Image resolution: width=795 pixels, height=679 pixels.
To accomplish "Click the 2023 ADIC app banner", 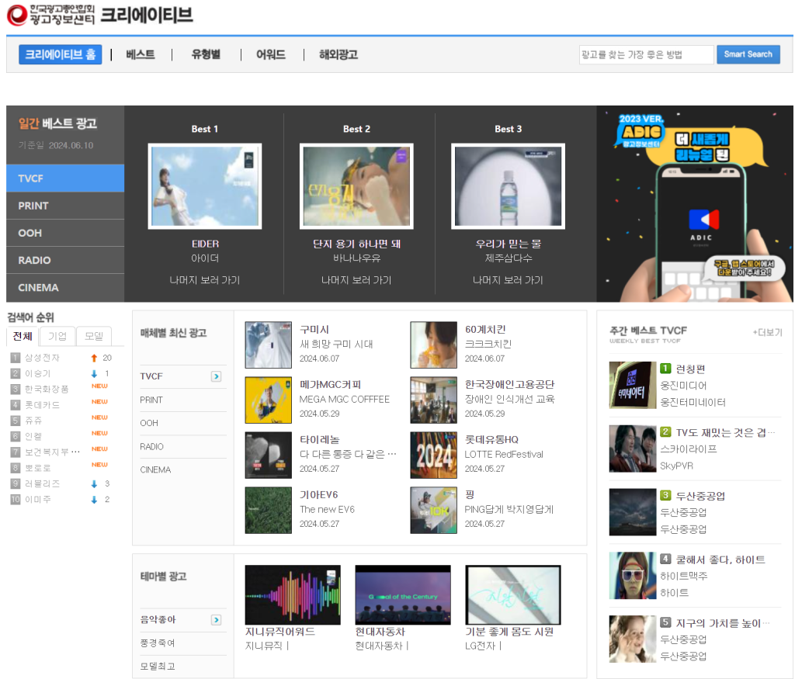I will [x=694, y=203].
